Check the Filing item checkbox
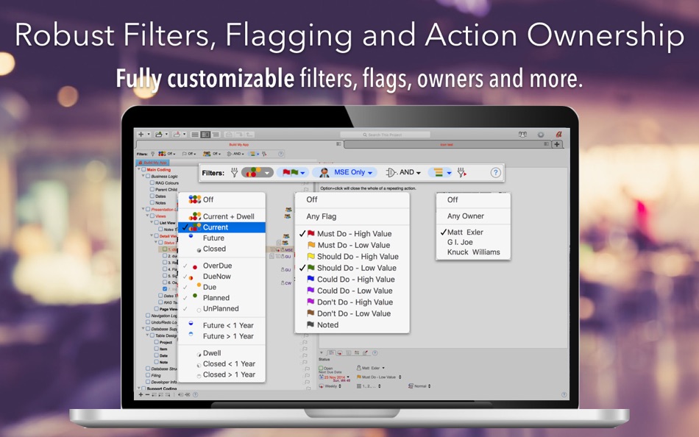The height and width of the screenshot is (437, 699). click(148, 375)
